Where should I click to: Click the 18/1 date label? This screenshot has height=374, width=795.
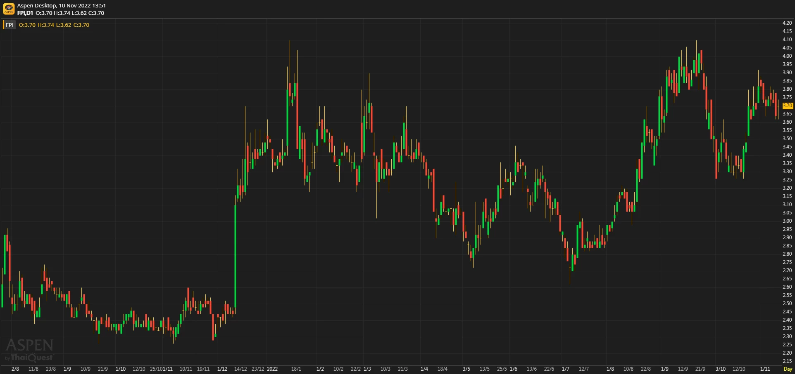[296, 369]
